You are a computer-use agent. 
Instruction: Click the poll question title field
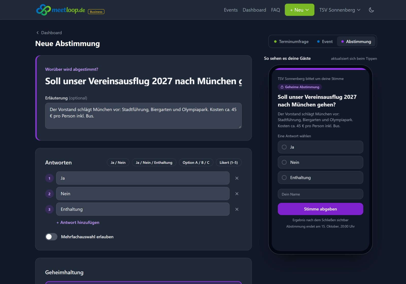tap(143, 81)
